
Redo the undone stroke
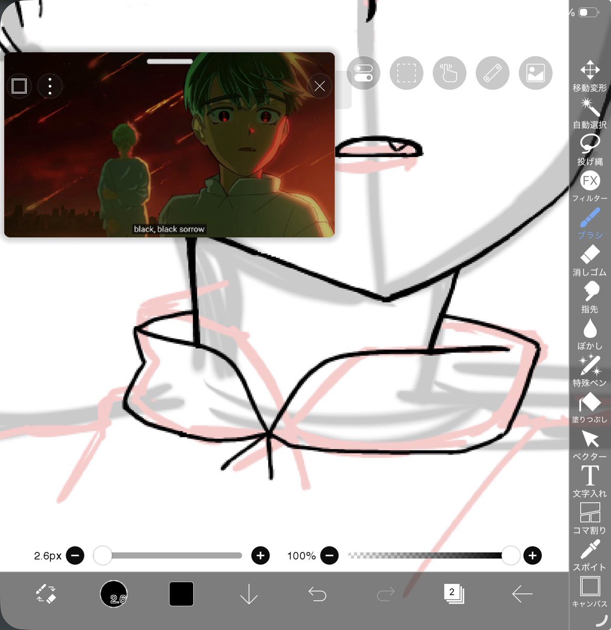385,594
